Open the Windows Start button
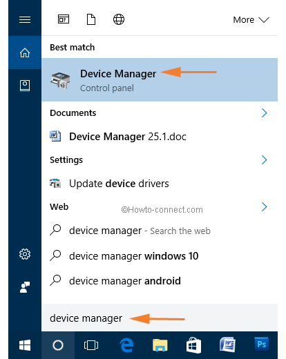This screenshot has width=286, height=359. 25,345
